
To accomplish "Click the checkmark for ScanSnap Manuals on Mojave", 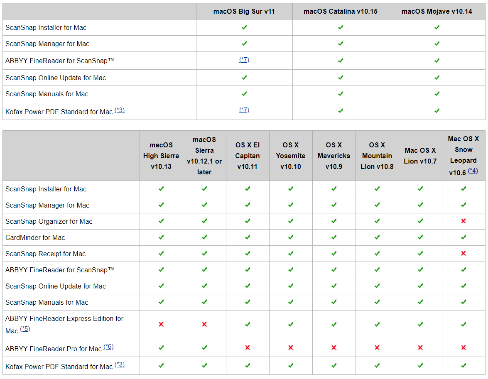I will pos(437,94).
